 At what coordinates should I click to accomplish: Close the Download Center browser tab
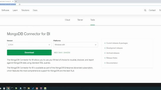pos(13,1)
